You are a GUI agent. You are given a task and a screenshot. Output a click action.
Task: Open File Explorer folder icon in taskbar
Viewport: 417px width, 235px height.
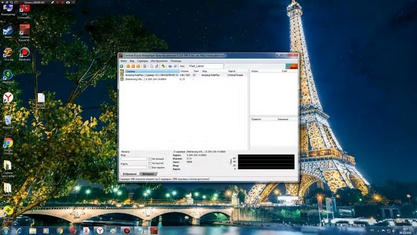pyautogui.click(x=33, y=230)
